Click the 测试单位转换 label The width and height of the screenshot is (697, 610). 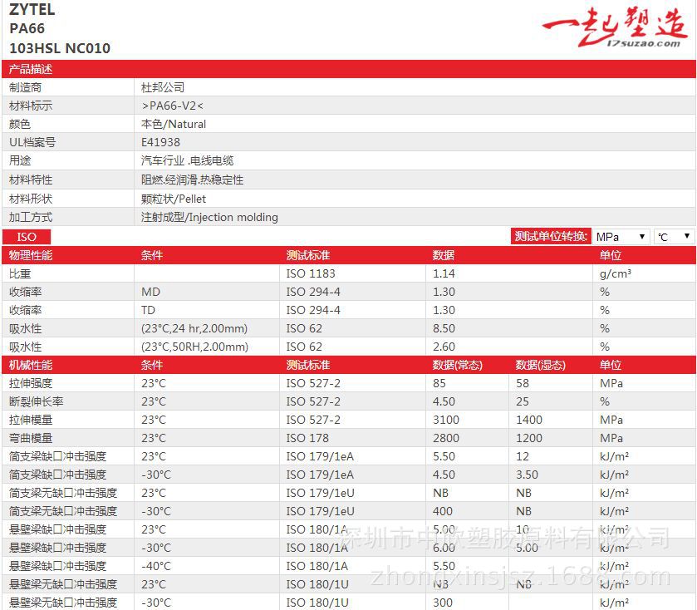point(550,236)
